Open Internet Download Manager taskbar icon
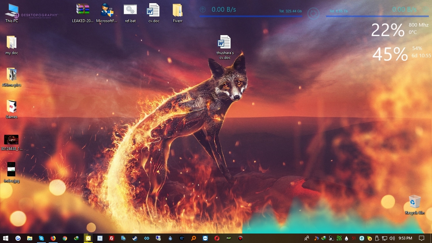This screenshot has width=432, height=243. click(x=76, y=238)
